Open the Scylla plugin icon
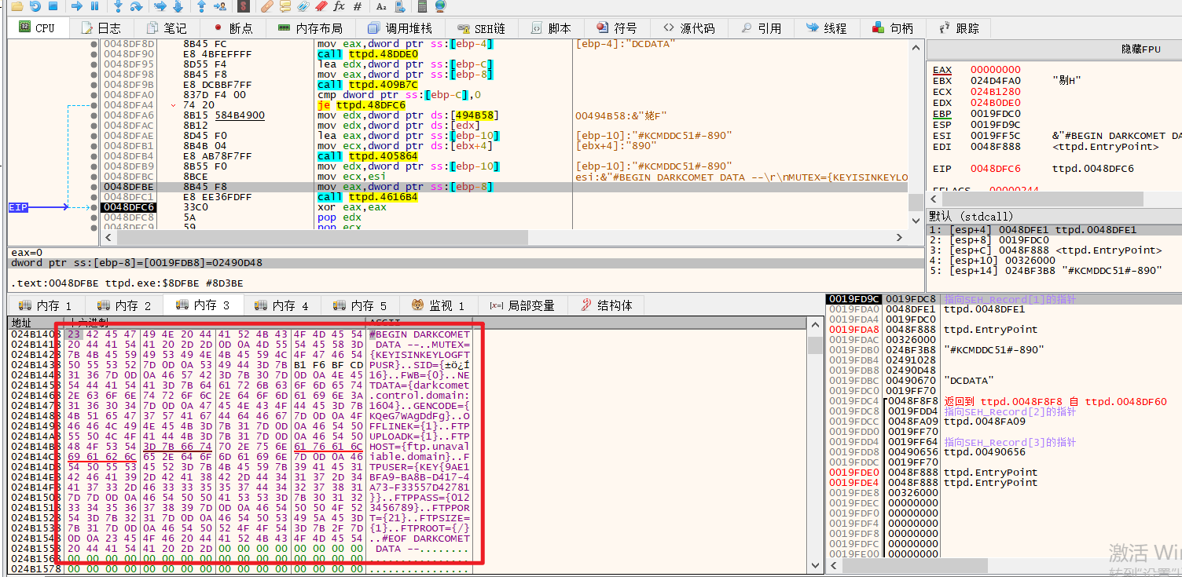The height and width of the screenshot is (577, 1182). (244, 6)
